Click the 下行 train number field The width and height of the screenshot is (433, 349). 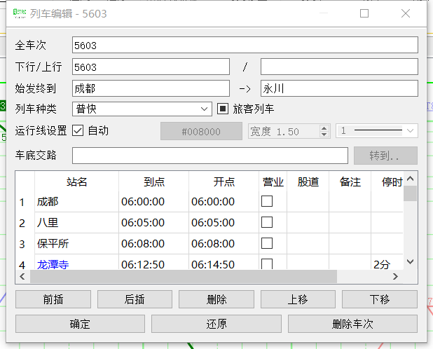pos(151,67)
